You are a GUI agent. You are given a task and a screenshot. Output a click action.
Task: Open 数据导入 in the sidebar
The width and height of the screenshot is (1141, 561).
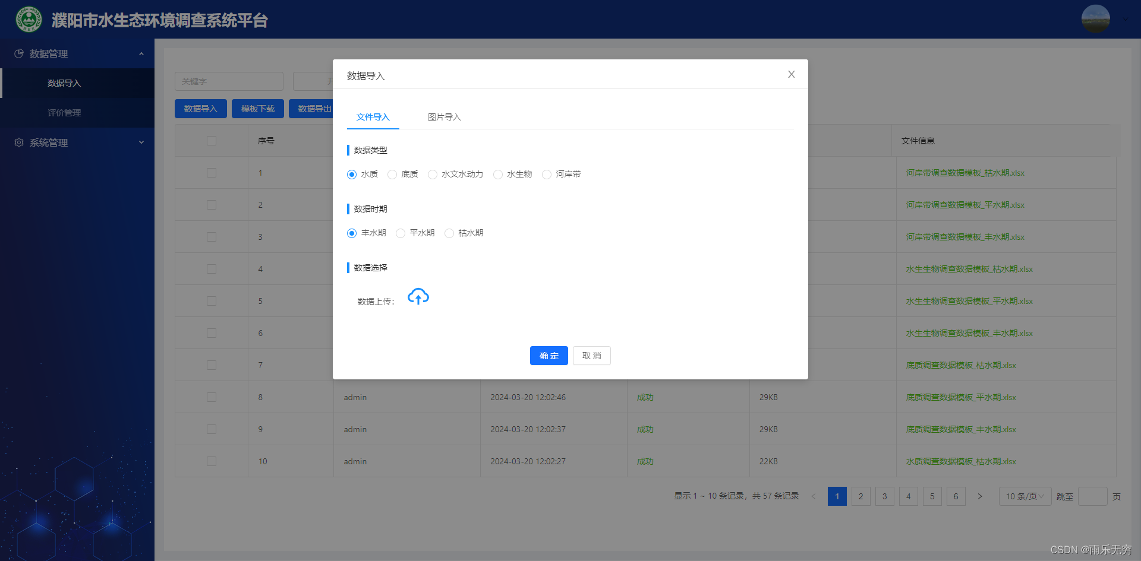coord(77,83)
